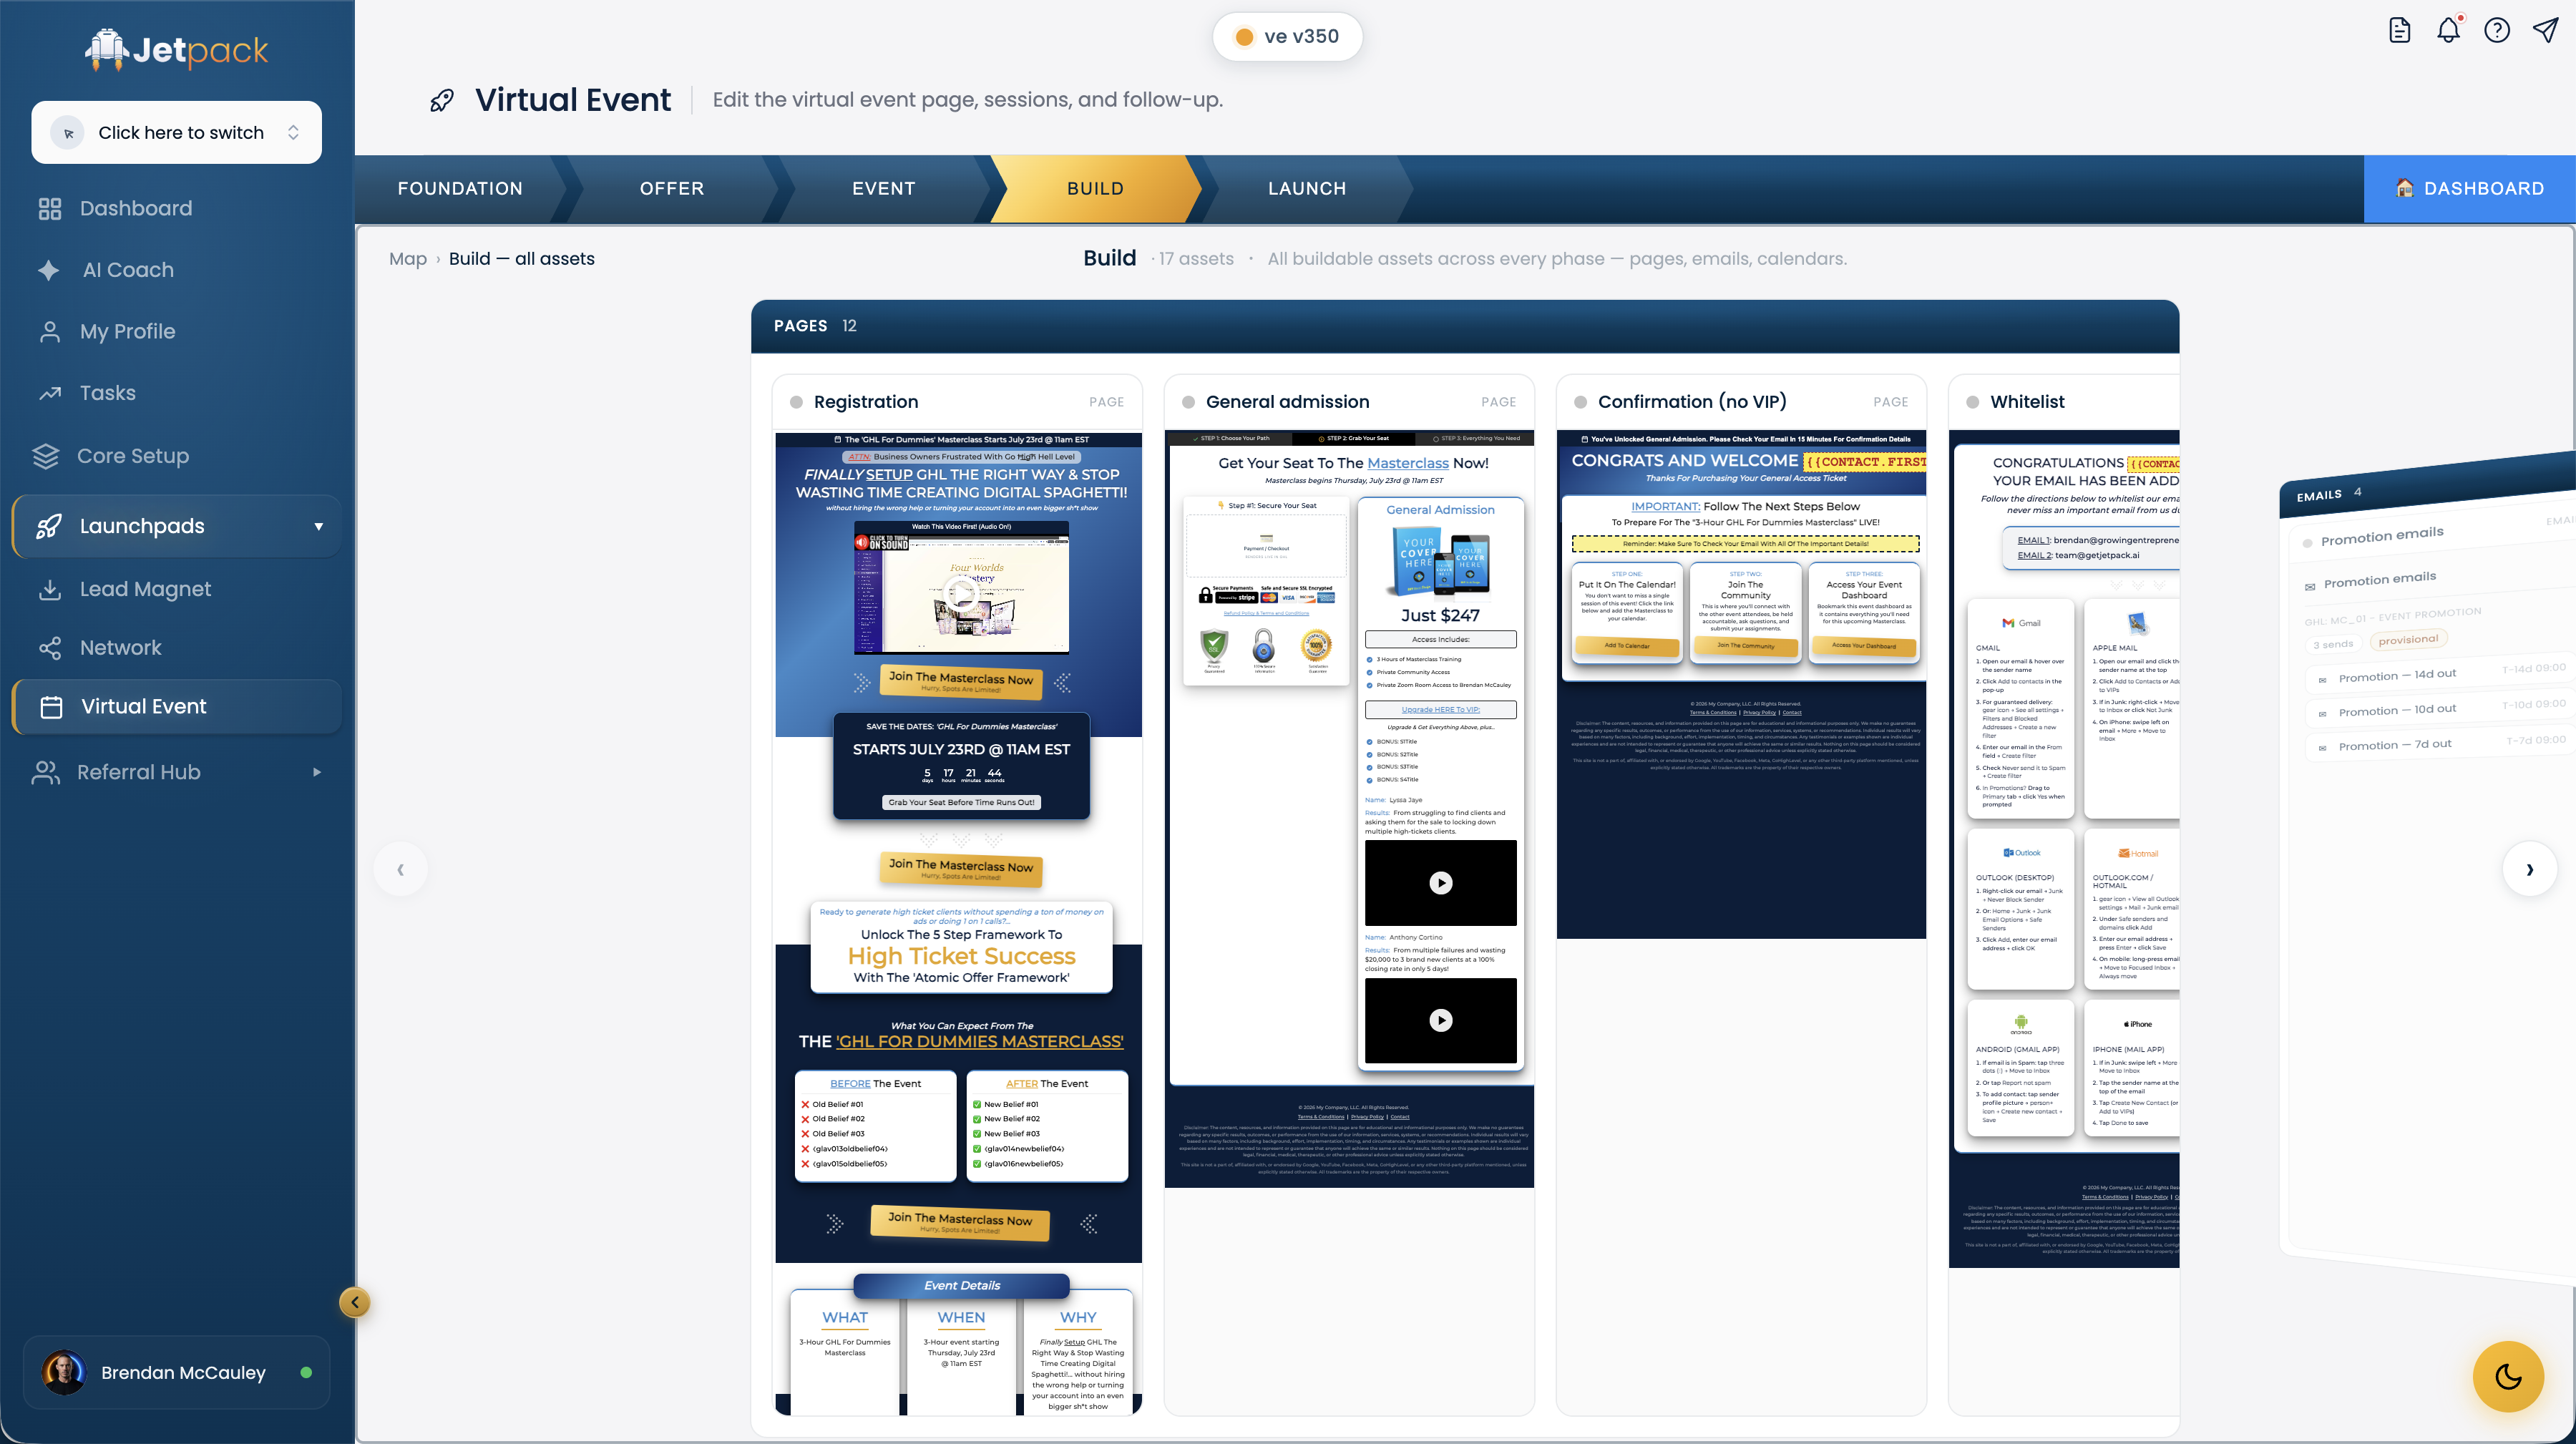Open the document icon in top bar

2399,31
